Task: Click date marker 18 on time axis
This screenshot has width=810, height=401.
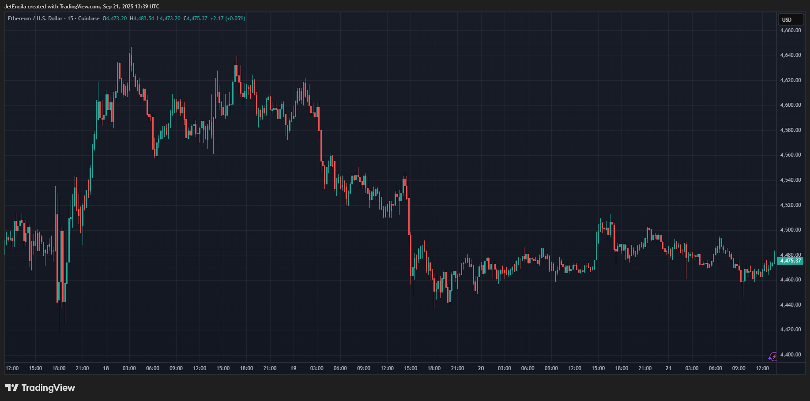Action: click(x=106, y=368)
